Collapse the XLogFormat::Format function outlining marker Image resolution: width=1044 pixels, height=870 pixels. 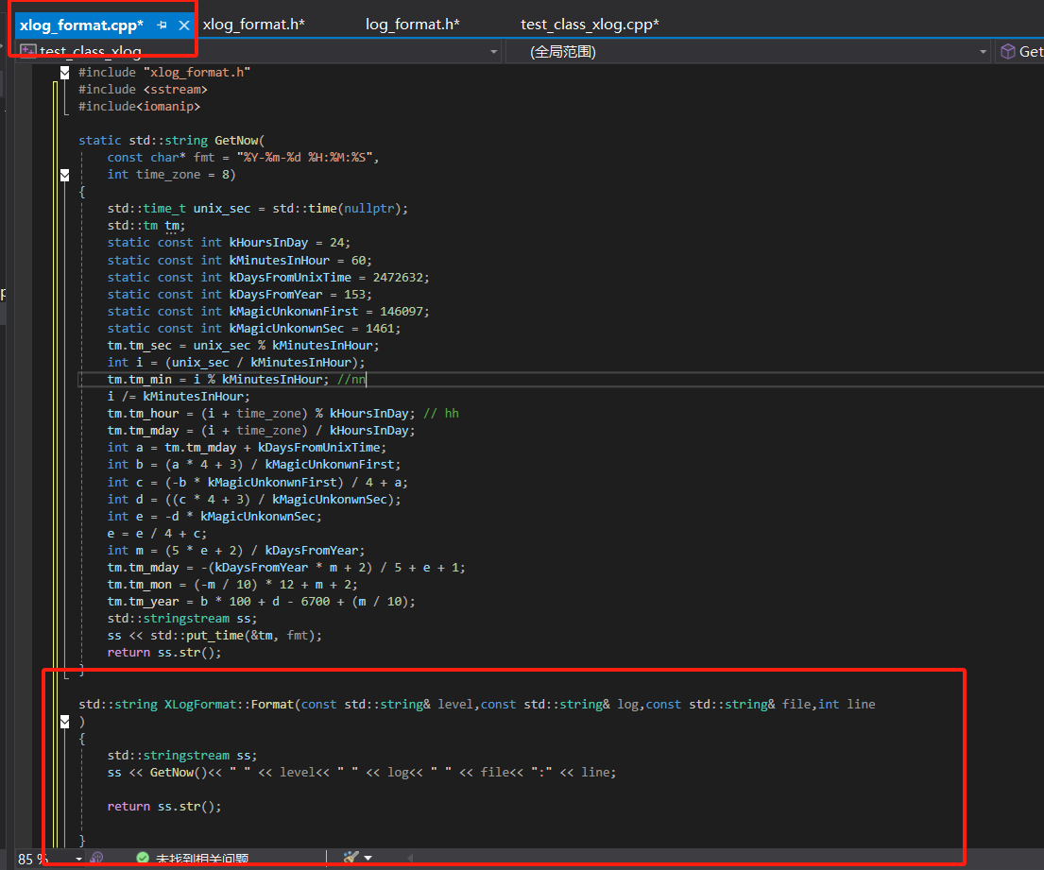tap(64, 722)
